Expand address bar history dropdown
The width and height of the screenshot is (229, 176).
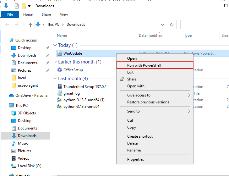tap(162, 25)
